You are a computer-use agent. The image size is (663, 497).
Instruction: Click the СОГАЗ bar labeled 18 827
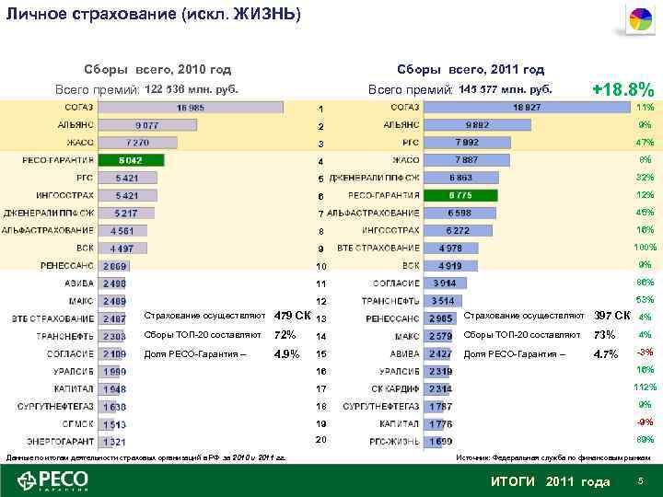(527, 108)
